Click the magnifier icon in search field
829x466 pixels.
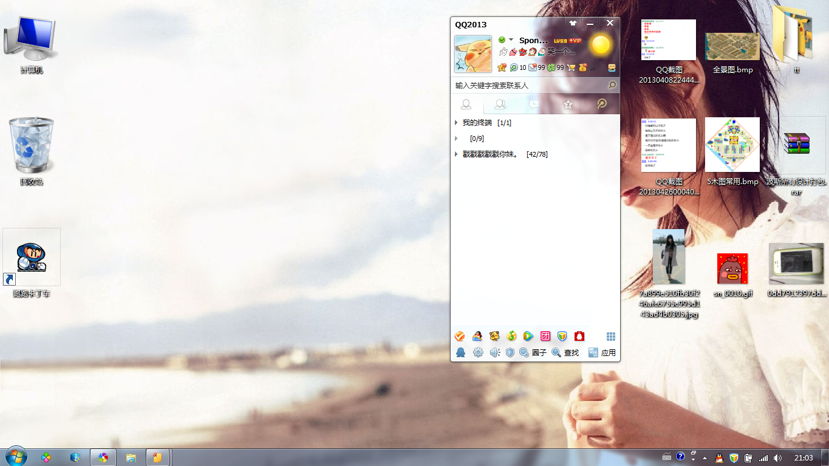(x=612, y=85)
